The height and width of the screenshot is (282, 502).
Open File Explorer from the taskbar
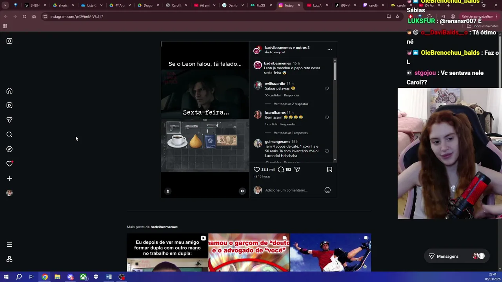(57, 277)
